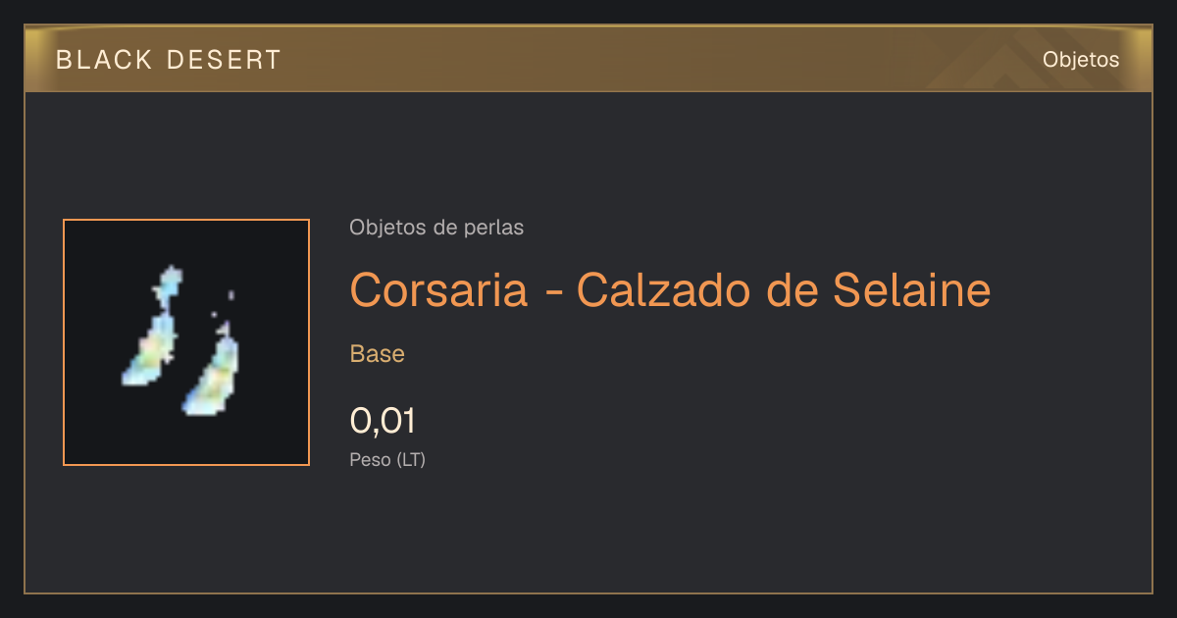1177x618 pixels.
Task: Click the top tip of left shoe
Action: (x=172, y=271)
